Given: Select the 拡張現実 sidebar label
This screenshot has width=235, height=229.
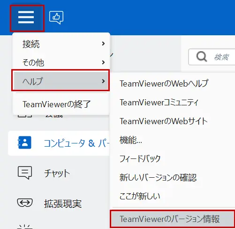Looking at the screenshot, I should point(63,204).
